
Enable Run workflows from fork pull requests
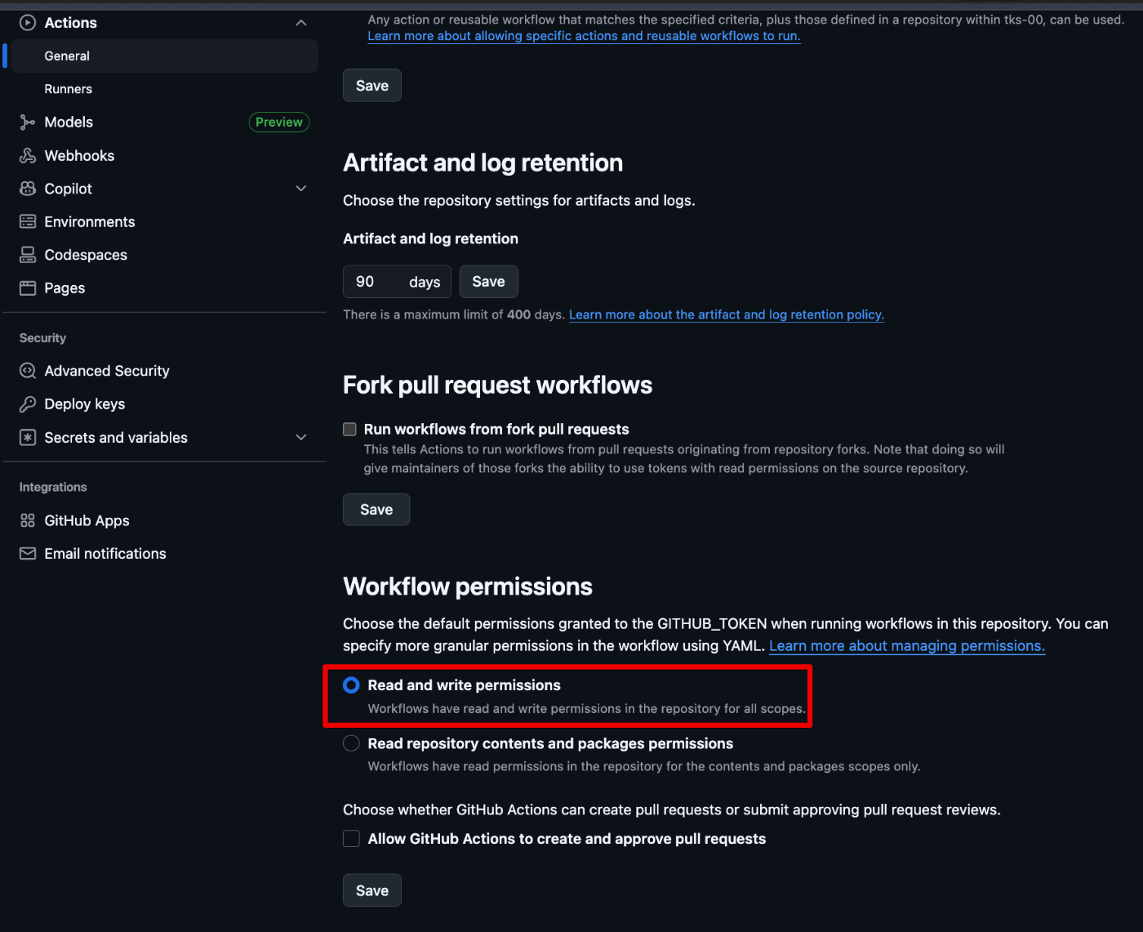[x=349, y=430]
